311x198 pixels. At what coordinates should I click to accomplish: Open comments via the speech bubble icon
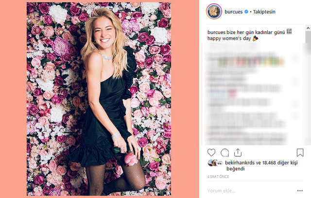225,152
